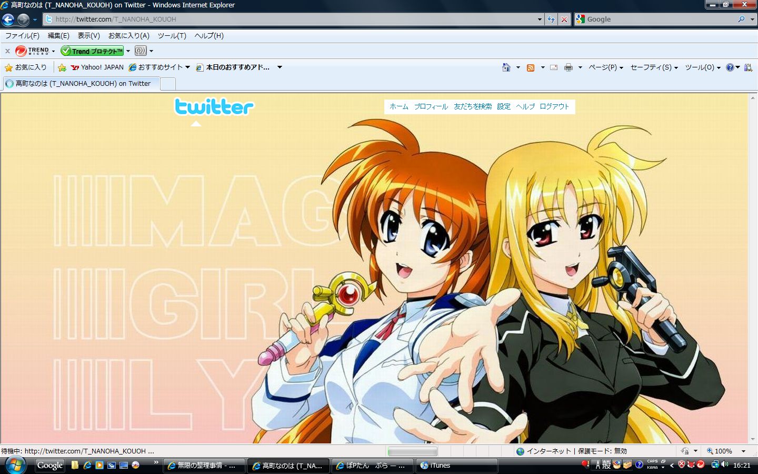
Task: Open the お気に入り(A) menu
Action: [x=128, y=36]
